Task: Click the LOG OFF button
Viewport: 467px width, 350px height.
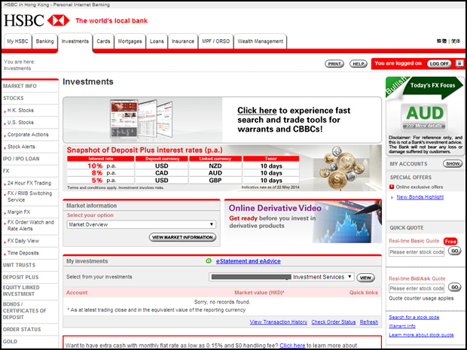Action: (439, 64)
